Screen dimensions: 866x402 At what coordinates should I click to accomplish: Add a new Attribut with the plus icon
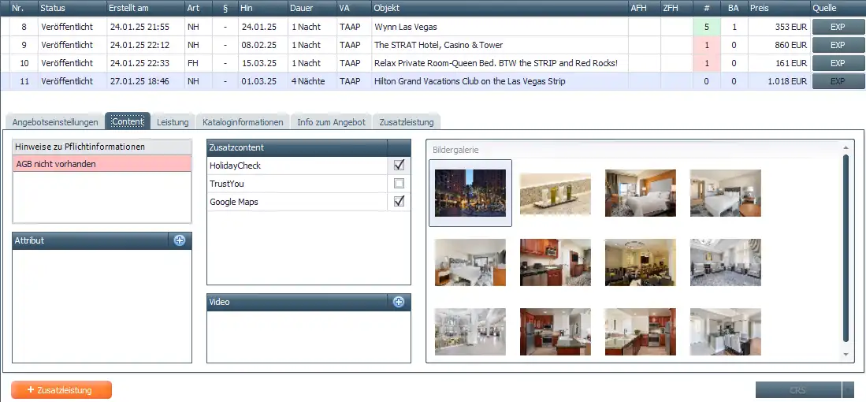point(180,240)
